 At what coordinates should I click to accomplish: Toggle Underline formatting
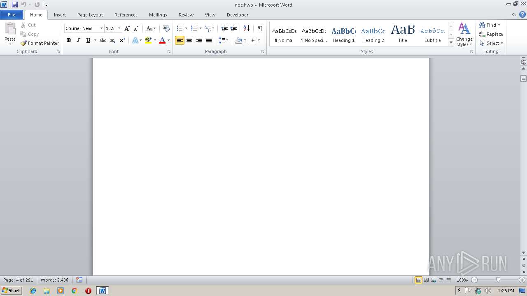(88, 40)
